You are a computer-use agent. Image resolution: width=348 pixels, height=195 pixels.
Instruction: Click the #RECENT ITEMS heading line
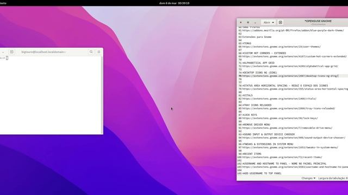pos(252,154)
